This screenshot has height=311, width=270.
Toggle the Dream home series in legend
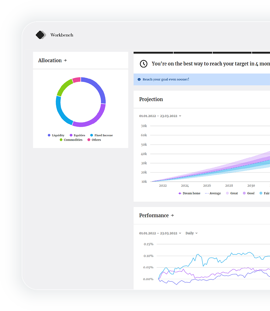click(x=189, y=193)
